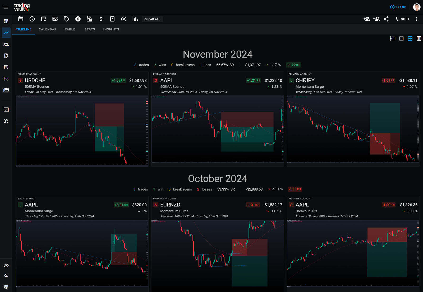Open the SORT options
Viewport: 423px width, 292px height.
point(402,19)
